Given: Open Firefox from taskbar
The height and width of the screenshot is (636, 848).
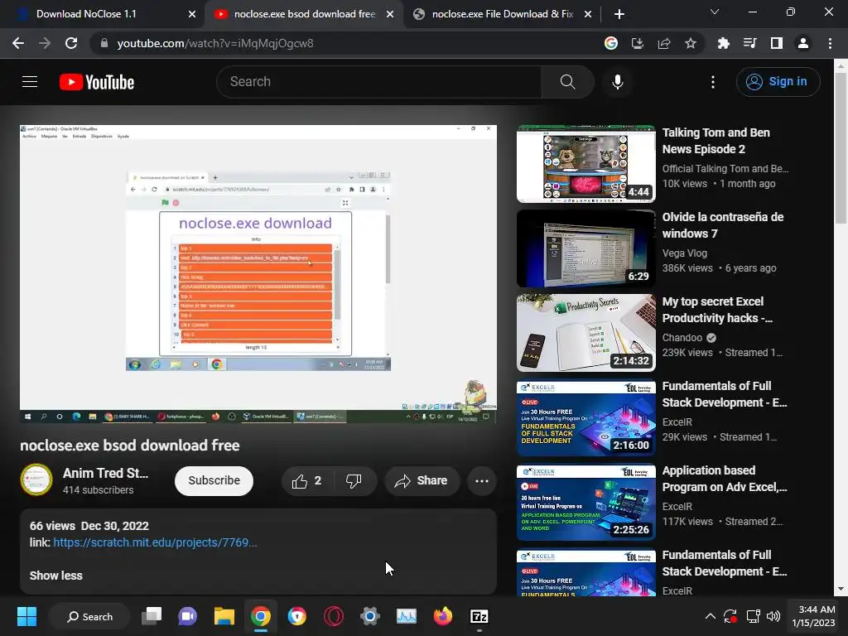Looking at the screenshot, I should (x=442, y=616).
